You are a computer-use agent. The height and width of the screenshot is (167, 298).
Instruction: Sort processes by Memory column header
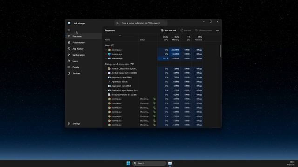[175, 38]
